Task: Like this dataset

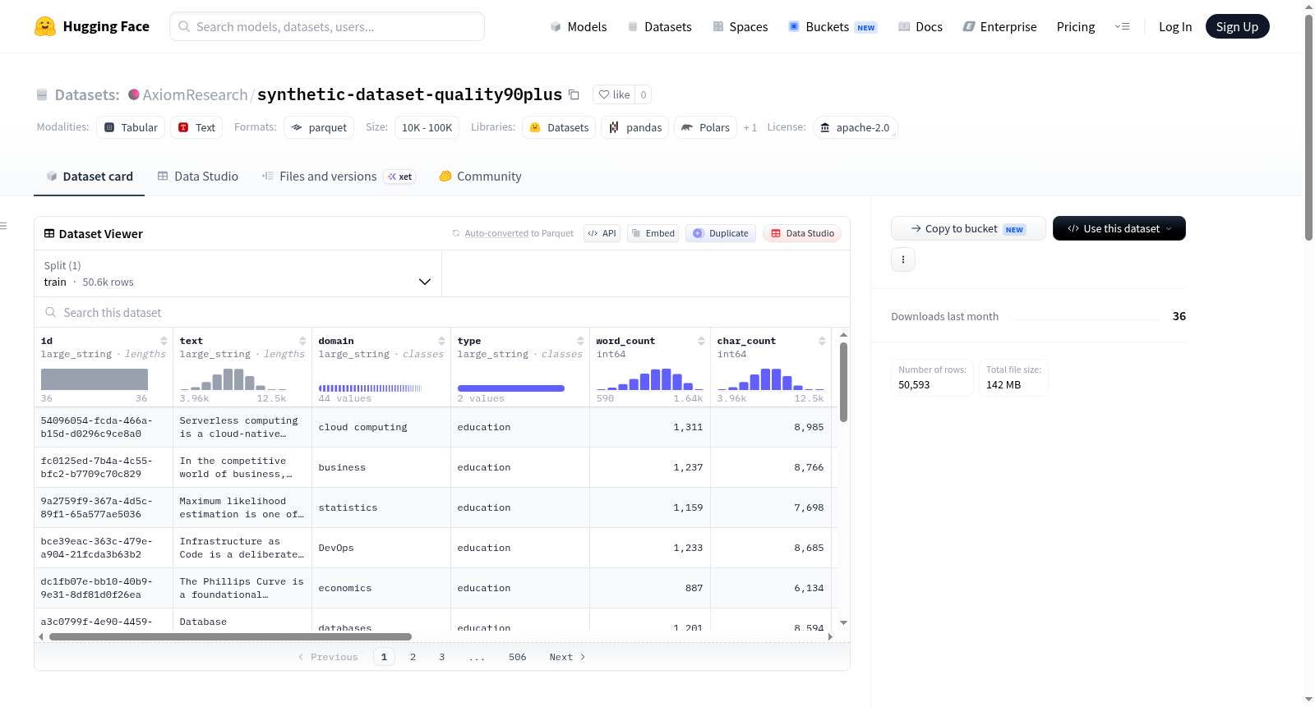Action: [614, 94]
